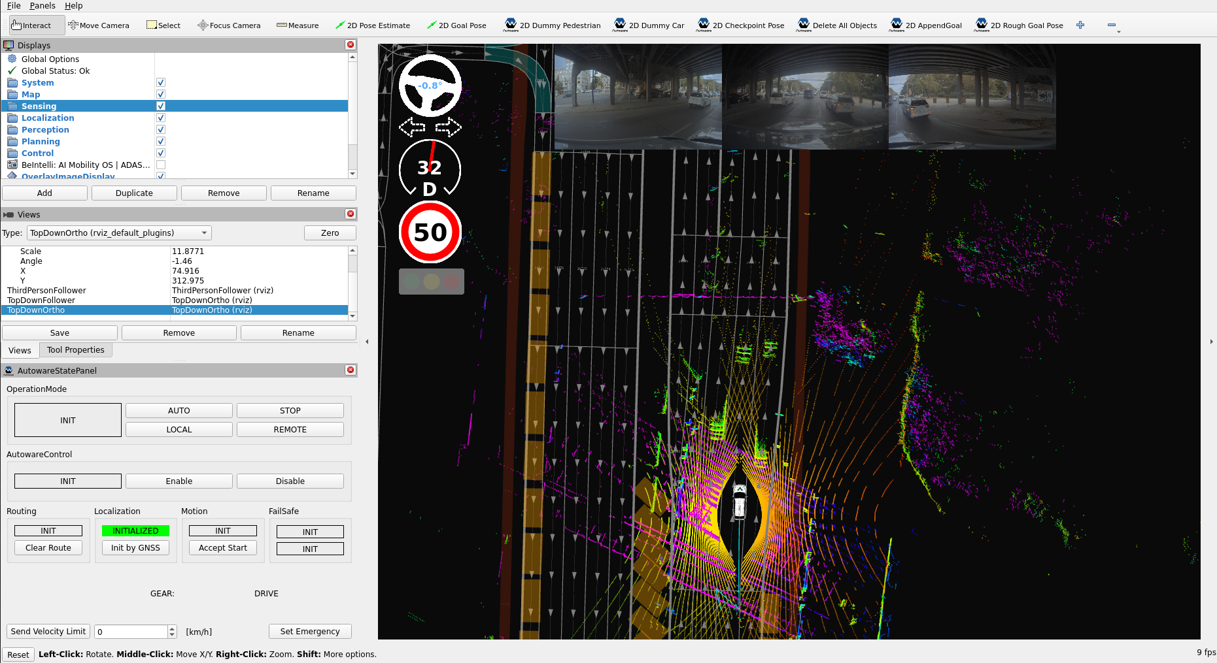Viewport: 1217px width, 663px height.
Task: Increase the velocity limit with the stepper
Action: pyautogui.click(x=173, y=628)
